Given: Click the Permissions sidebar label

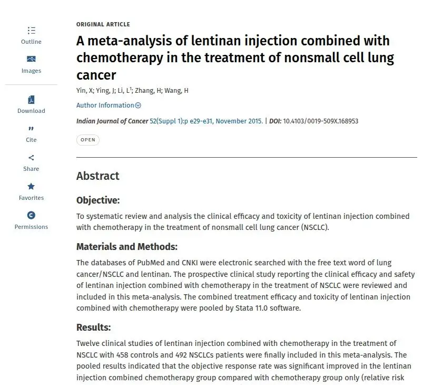Looking at the screenshot, I should coord(31,227).
